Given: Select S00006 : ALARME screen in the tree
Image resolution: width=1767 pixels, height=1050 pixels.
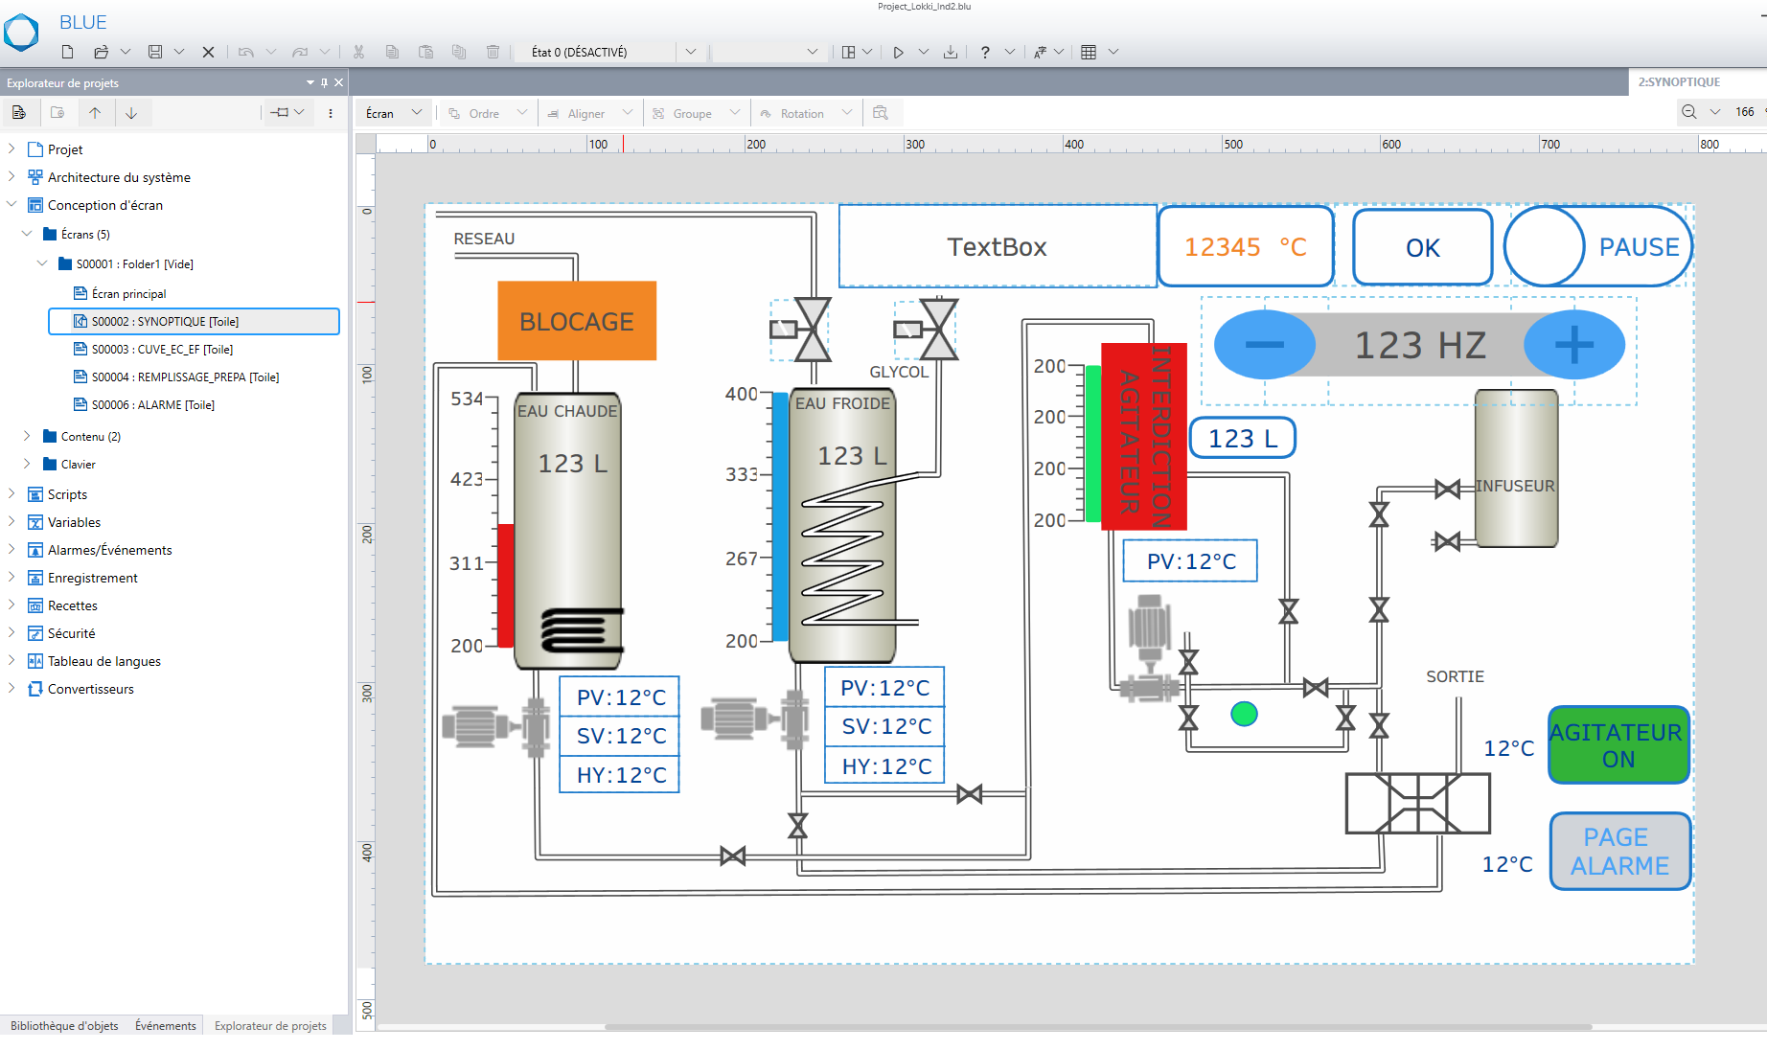Looking at the screenshot, I should (x=152, y=405).
